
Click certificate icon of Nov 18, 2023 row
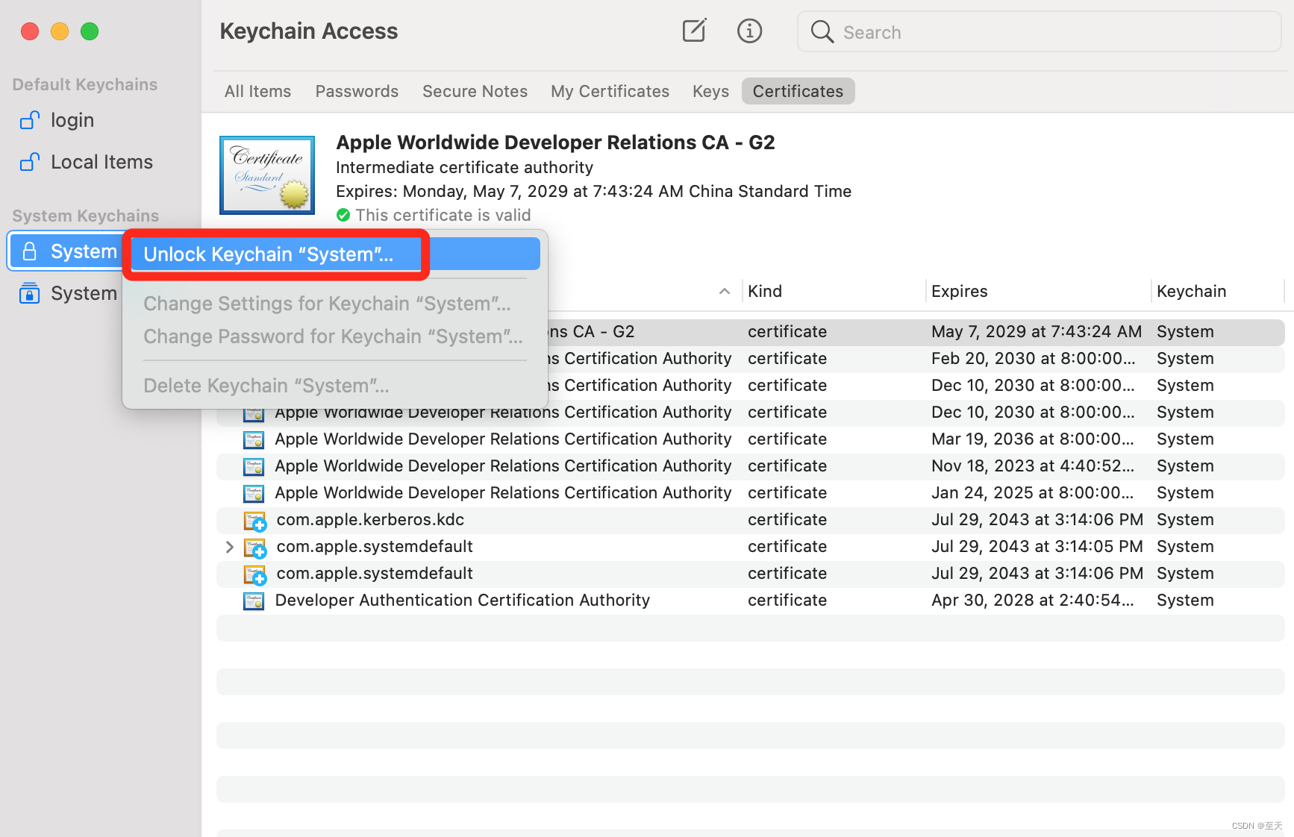[x=254, y=466]
